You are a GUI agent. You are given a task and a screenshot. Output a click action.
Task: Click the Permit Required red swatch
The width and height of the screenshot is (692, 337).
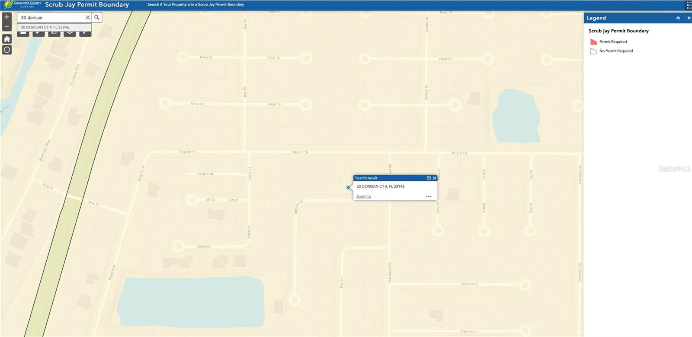click(x=593, y=42)
